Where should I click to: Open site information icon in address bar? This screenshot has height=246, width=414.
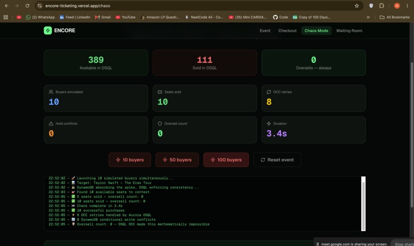coord(40,6)
